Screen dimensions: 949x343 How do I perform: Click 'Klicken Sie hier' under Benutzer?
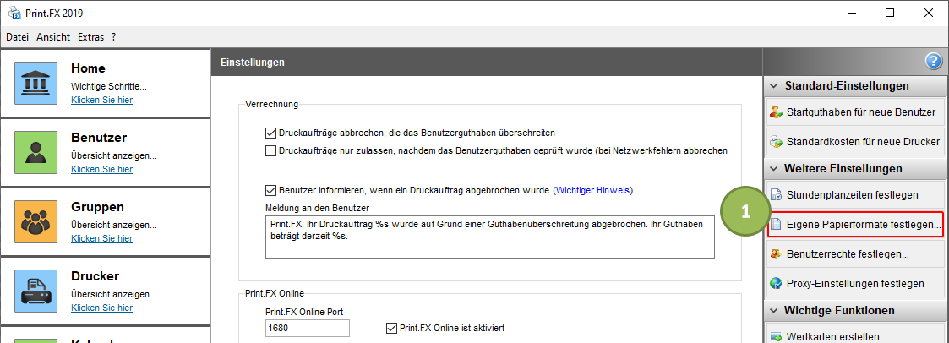pos(101,169)
